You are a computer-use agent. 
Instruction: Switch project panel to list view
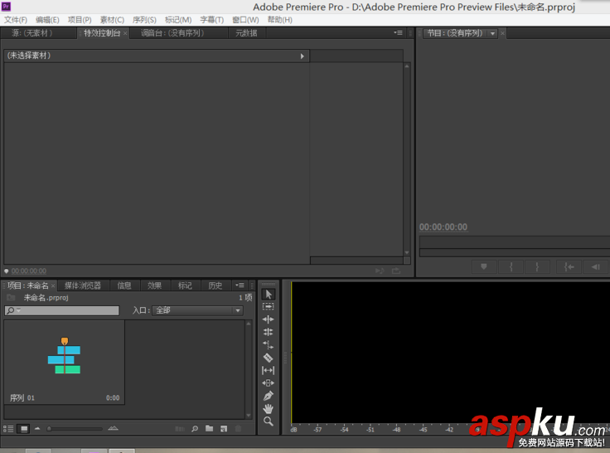(8, 429)
